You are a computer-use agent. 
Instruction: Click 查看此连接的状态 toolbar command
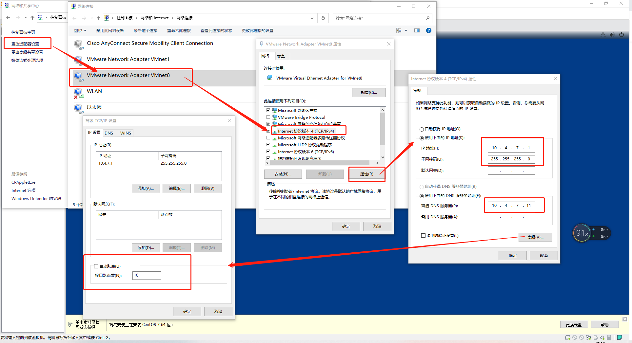click(x=216, y=30)
